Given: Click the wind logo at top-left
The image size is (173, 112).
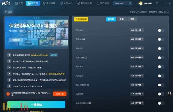Looking at the screenshot, I should click(6, 3).
